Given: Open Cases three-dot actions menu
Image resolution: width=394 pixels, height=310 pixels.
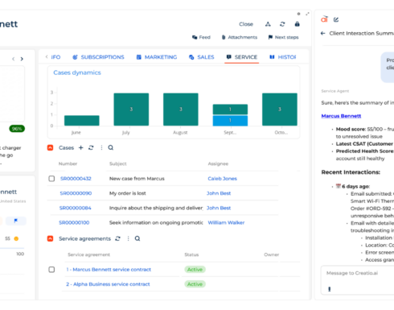Looking at the screenshot, I should click(101, 147).
